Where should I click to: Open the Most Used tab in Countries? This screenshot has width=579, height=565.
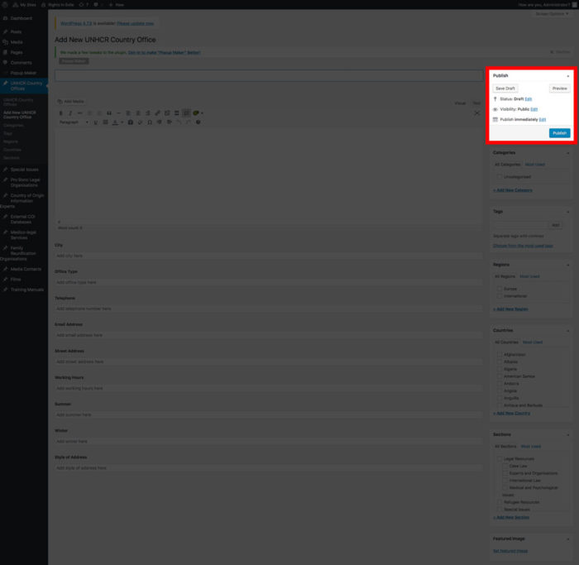coord(533,342)
